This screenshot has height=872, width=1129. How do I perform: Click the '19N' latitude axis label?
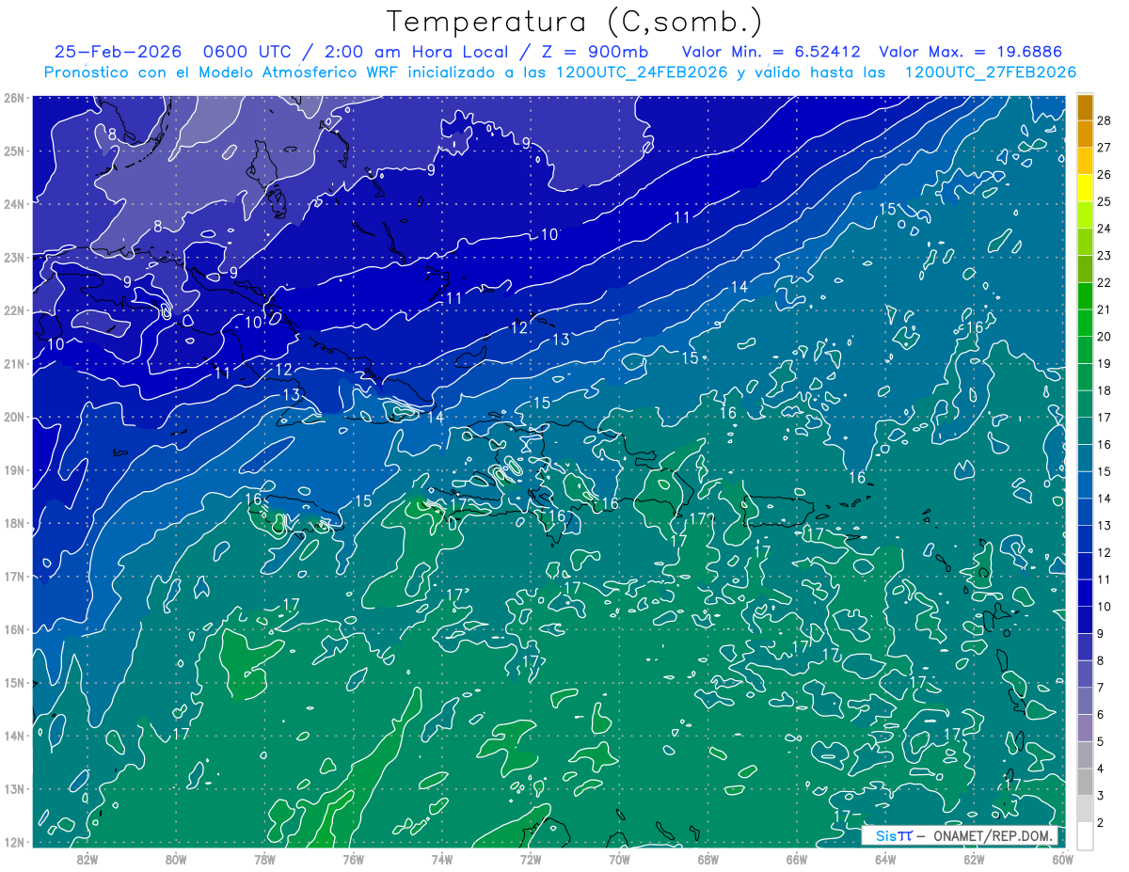(x=14, y=470)
